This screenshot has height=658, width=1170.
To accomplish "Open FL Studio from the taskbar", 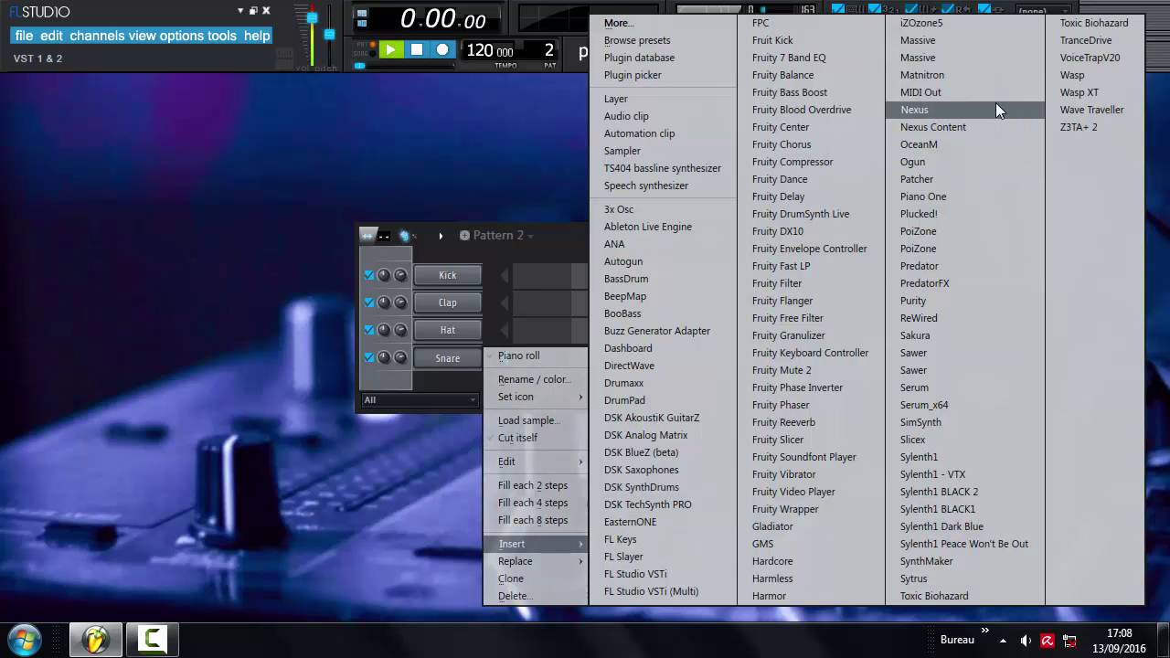I will (95, 639).
